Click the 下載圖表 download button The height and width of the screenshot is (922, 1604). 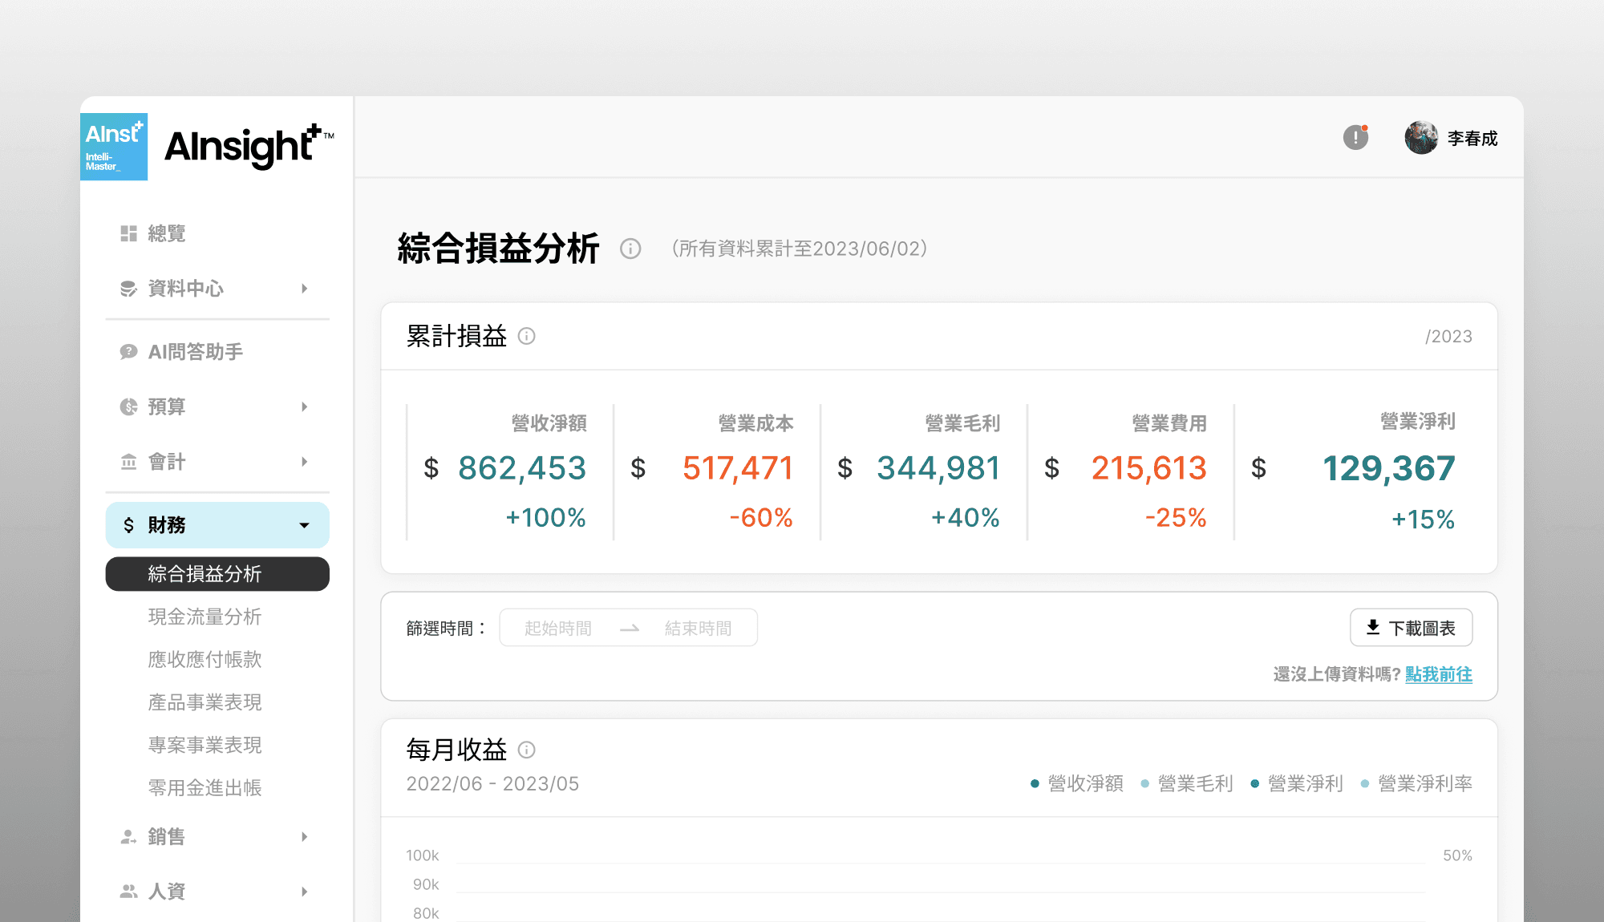pos(1411,628)
